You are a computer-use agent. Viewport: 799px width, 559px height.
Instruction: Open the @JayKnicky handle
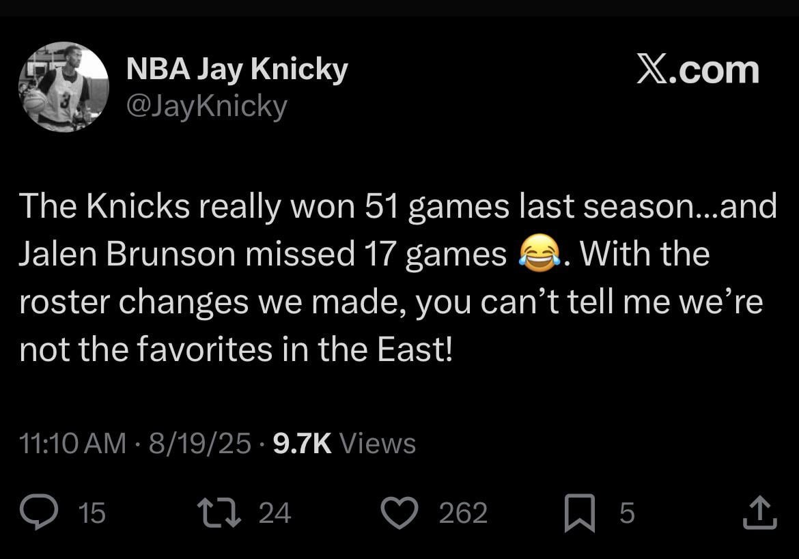tap(206, 104)
